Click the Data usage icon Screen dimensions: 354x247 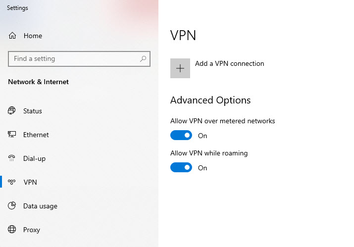(x=12, y=206)
